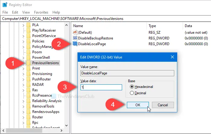Select the Decimal base option
This screenshot has width=211, height=134.
point(132,93)
